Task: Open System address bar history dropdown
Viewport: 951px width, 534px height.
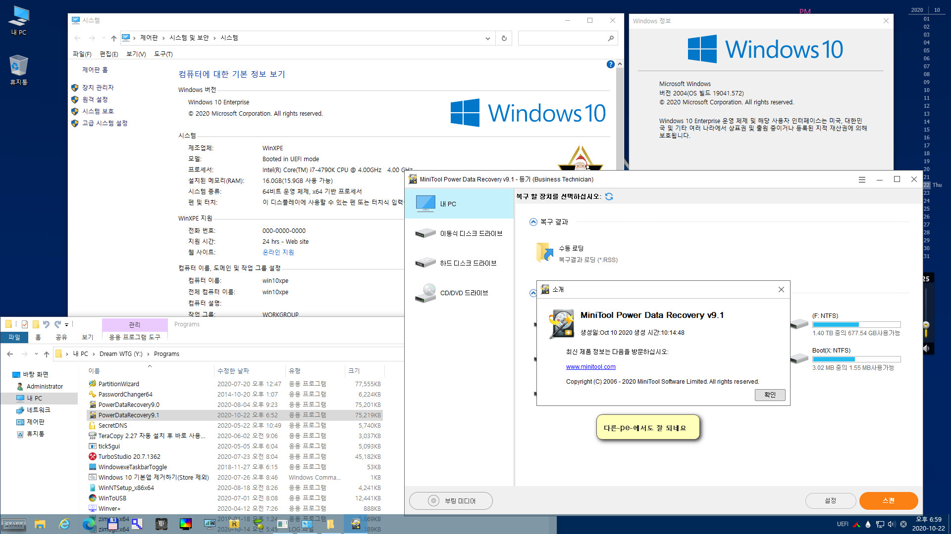Action: [x=487, y=38]
